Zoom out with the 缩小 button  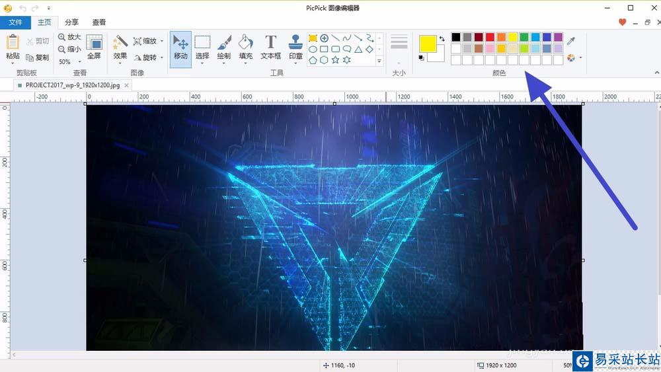point(69,50)
